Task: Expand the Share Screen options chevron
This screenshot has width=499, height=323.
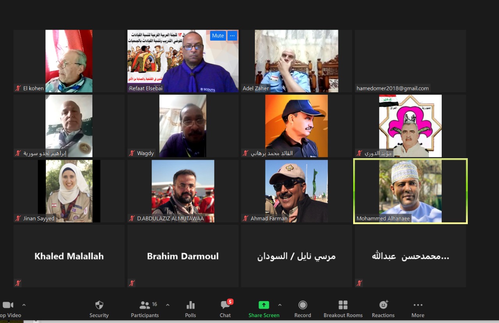Action: tap(280, 305)
